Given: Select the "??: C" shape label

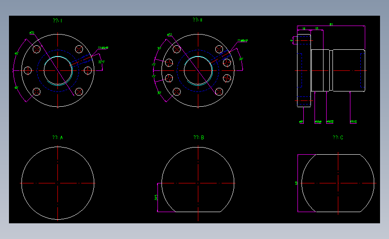Looking at the screenshot, I should click(338, 138).
